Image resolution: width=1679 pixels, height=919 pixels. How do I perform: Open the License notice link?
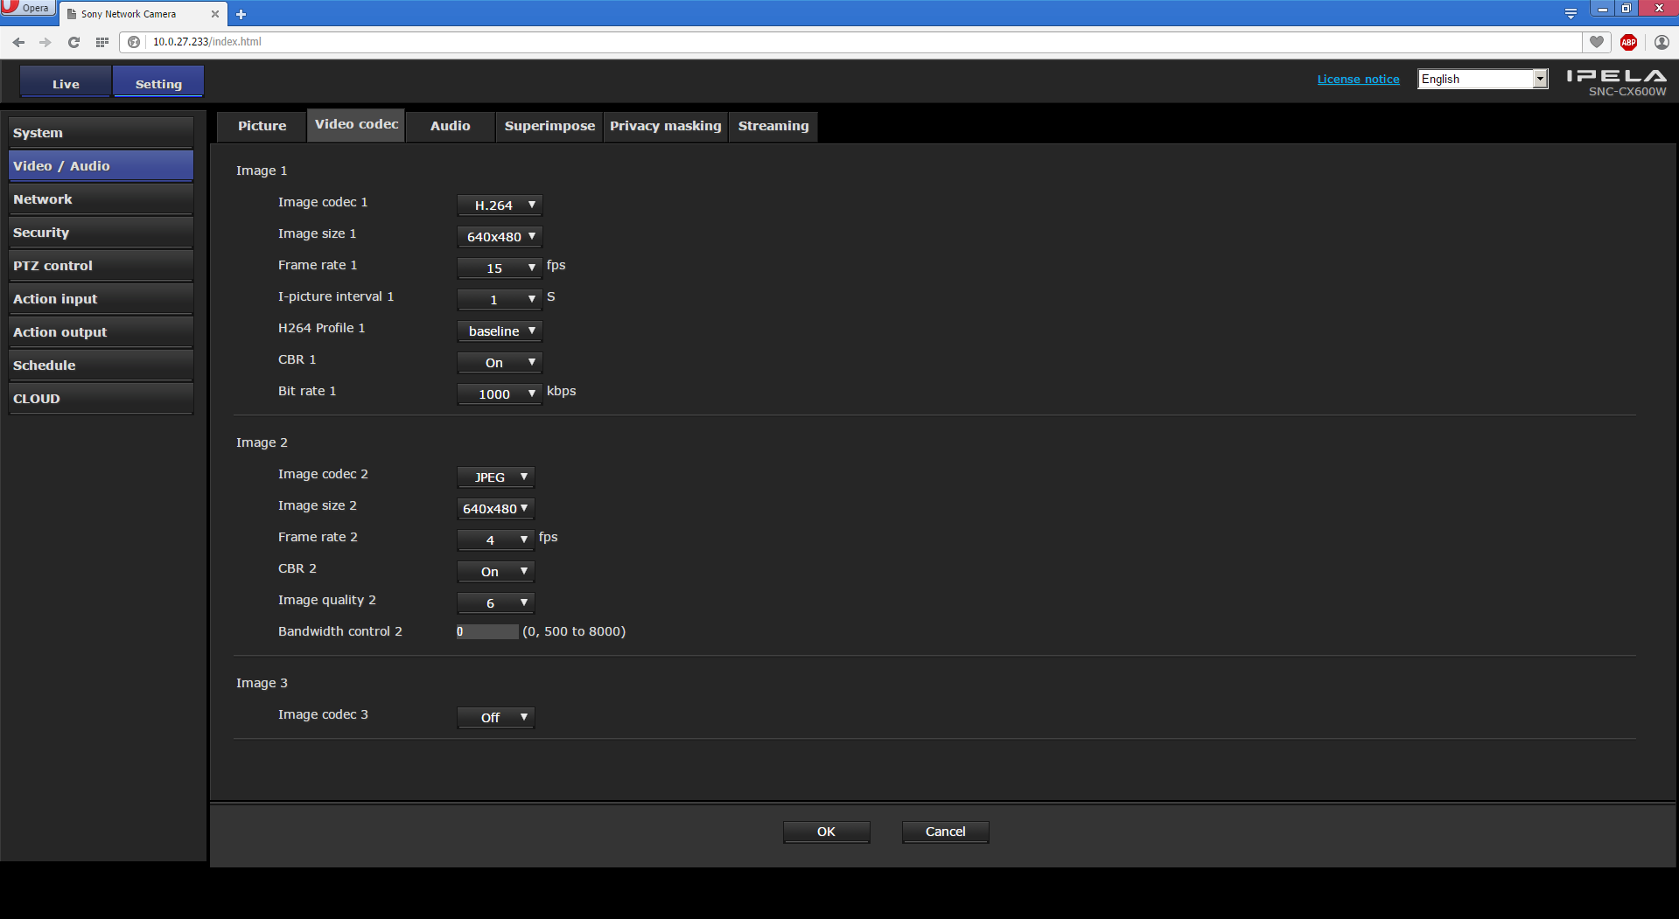(1358, 80)
